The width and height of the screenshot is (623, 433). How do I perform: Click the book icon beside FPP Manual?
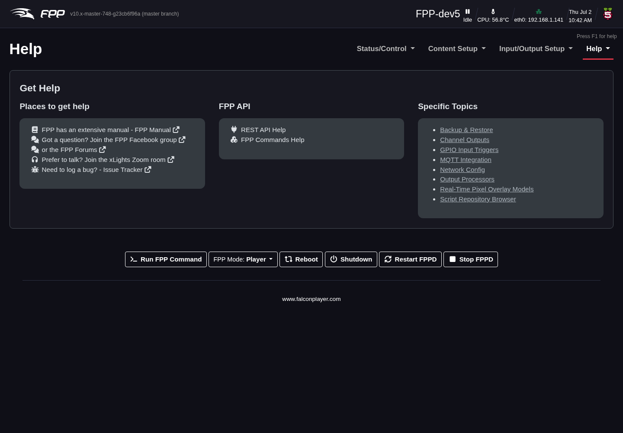click(x=35, y=130)
